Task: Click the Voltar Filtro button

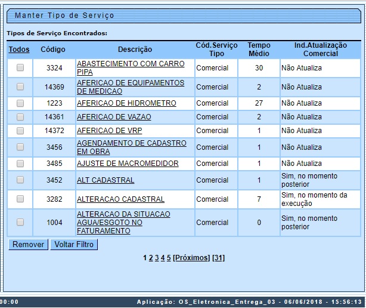Action: point(74,245)
